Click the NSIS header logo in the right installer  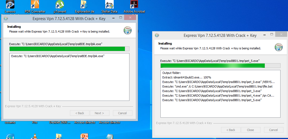click(x=279, y=47)
